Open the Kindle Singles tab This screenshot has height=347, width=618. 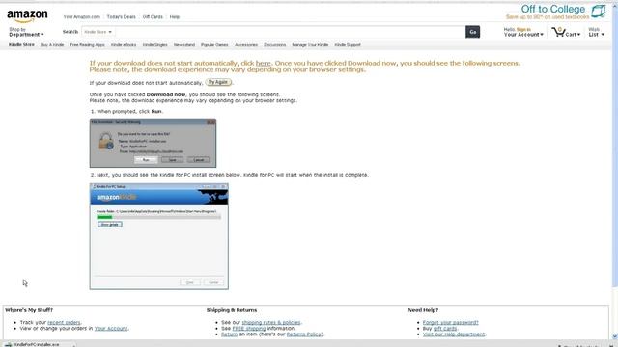pos(154,45)
